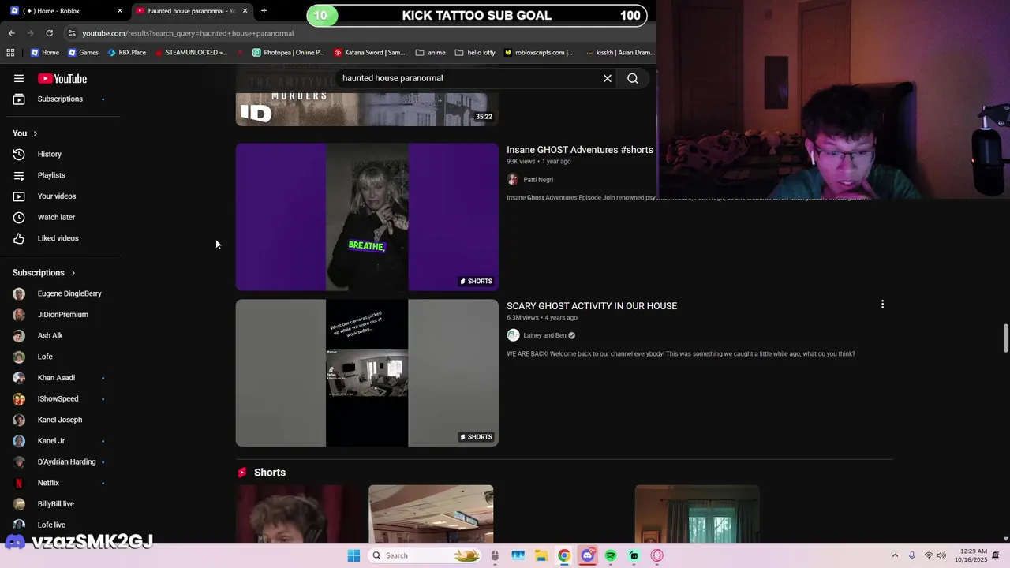Click the magnifier search button
This screenshot has height=568, width=1010.
pyautogui.click(x=633, y=78)
